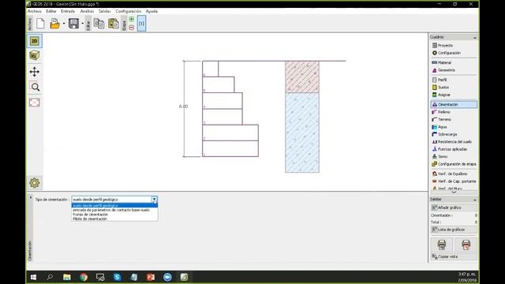Open the Editar menu
Image resolution: width=505 pixels, height=284 pixels.
(51, 11)
